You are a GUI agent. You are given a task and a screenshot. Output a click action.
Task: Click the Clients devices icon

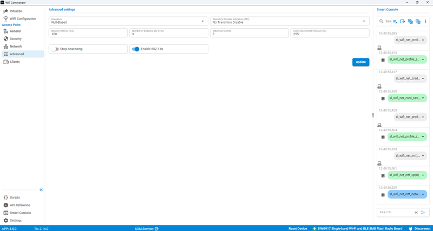click(5, 62)
